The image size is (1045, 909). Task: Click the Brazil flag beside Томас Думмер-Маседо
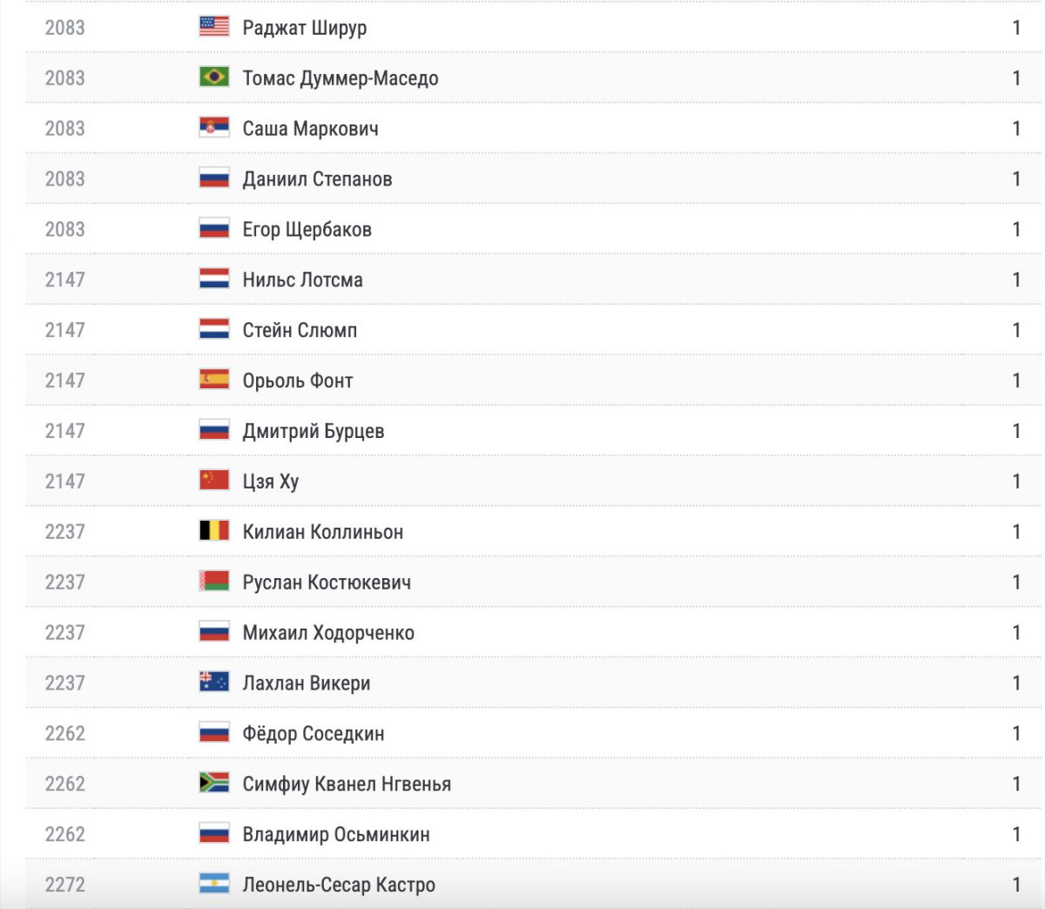click(214, 77)
